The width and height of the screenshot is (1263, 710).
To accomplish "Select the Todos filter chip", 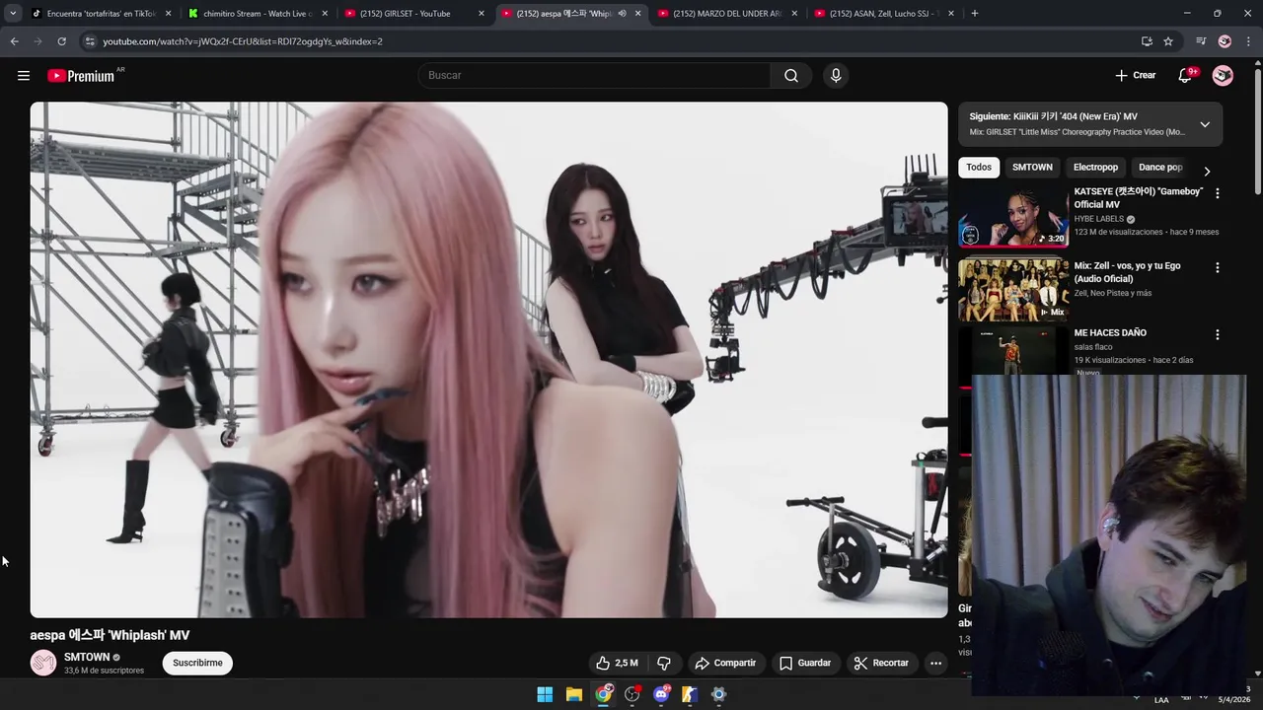I will [979, 168].
